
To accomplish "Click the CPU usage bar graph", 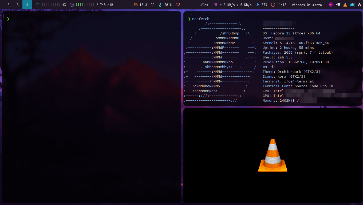I will pos(51,5).
